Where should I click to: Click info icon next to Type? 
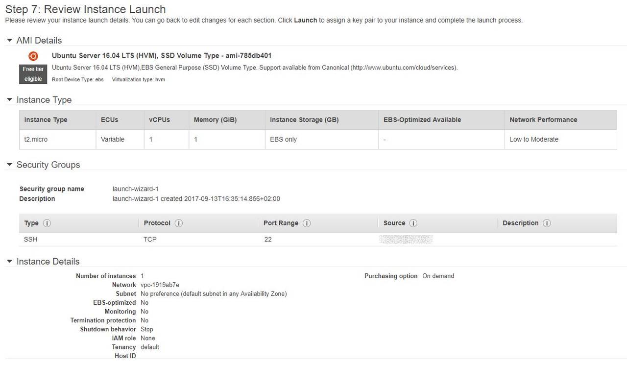[x=47, y=223]
